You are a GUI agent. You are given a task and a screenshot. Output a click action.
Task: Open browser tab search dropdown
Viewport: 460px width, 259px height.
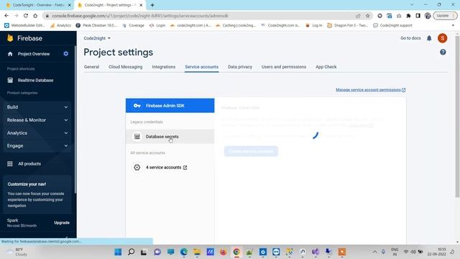(412, 5)
